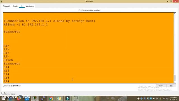Switch to the Physical tab
Screen dimensions: 179x101
point(6,6)
